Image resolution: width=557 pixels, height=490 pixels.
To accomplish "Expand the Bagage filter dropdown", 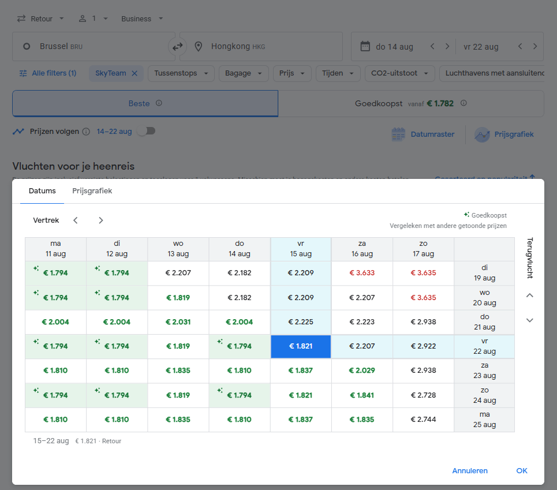I will point(244,73).
